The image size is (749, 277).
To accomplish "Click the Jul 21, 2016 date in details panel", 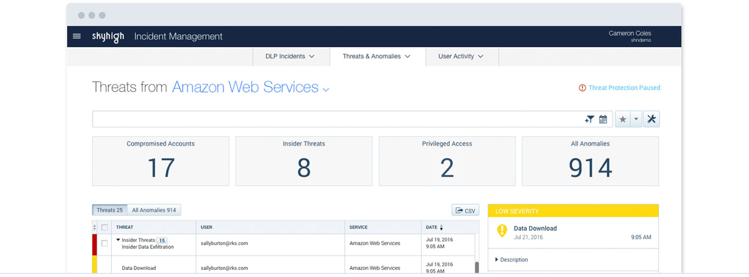I will pos(528,237).
